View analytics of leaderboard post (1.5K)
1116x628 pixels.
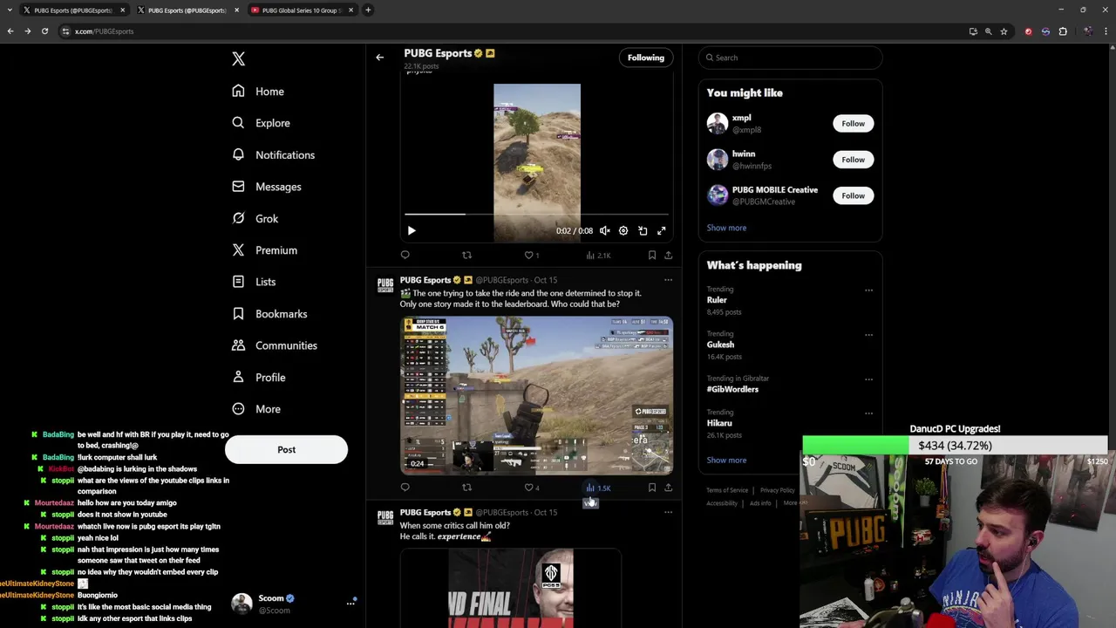coord(598,488)
